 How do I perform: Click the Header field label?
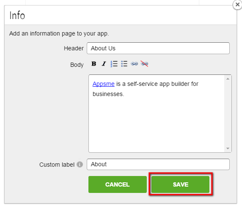pyautogui.click(x=74, y=48)
